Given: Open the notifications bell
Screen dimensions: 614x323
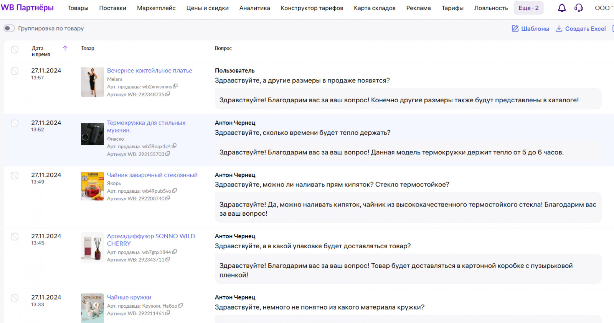Looking at the screenshot, I should click(x=562, y=8).
